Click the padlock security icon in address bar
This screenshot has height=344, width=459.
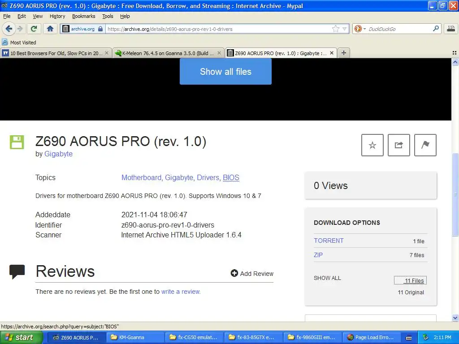click(100, 29)
